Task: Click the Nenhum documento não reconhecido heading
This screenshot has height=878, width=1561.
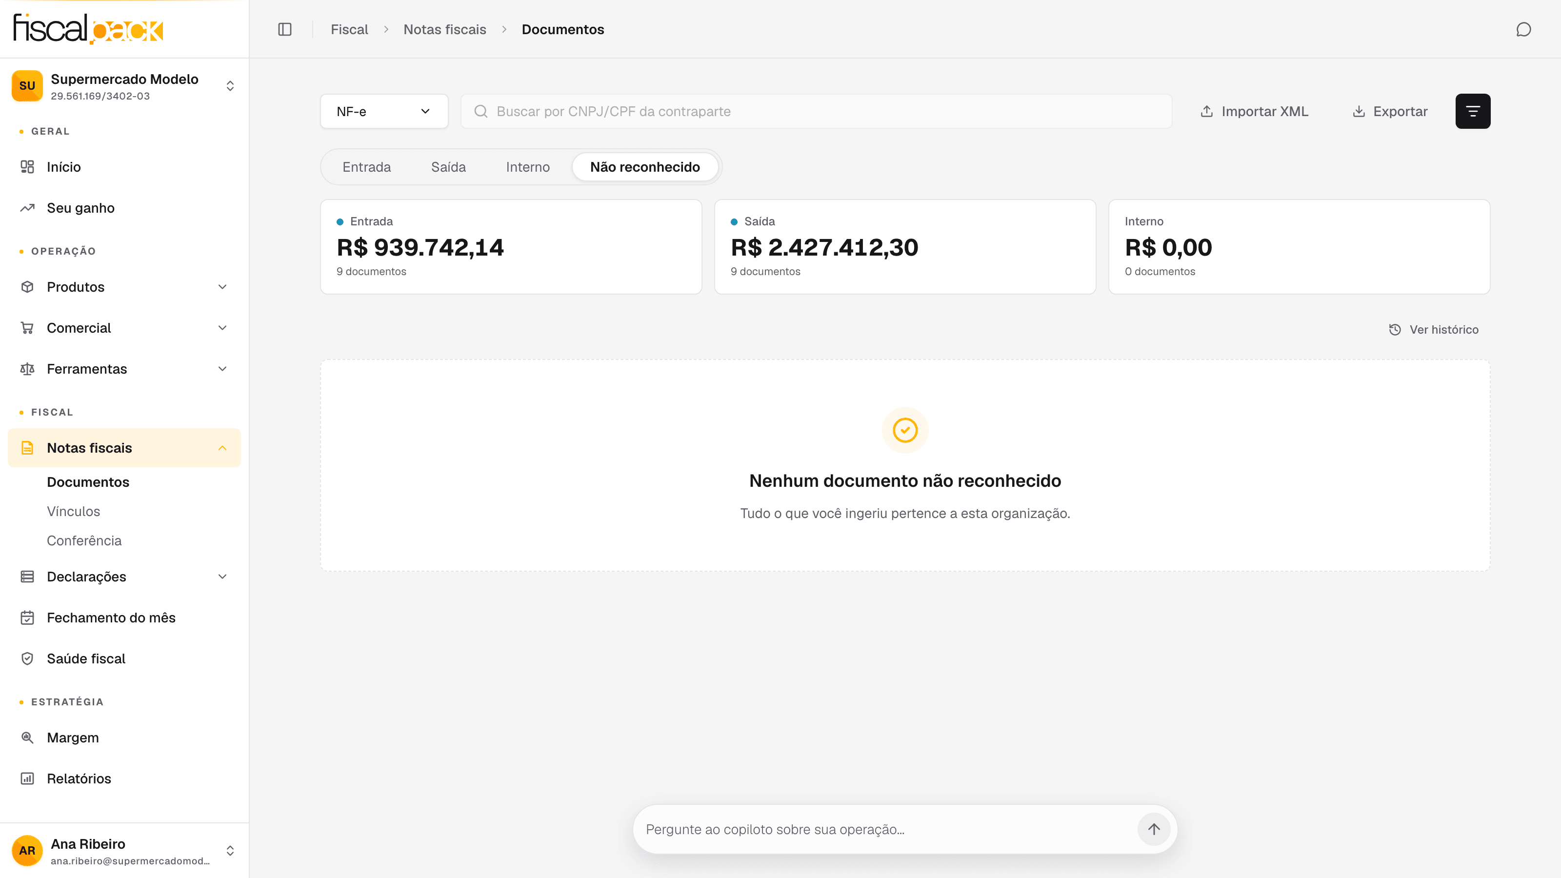Action: pos(905,480)
